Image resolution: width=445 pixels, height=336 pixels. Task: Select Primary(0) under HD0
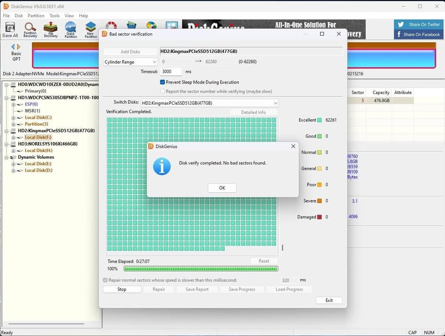36,91
